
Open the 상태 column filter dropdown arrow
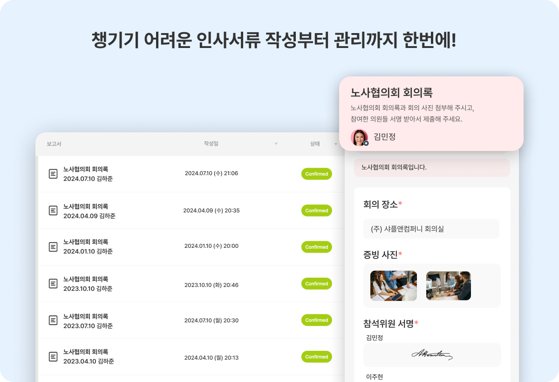pyautogui.click(x=335, y=144)
